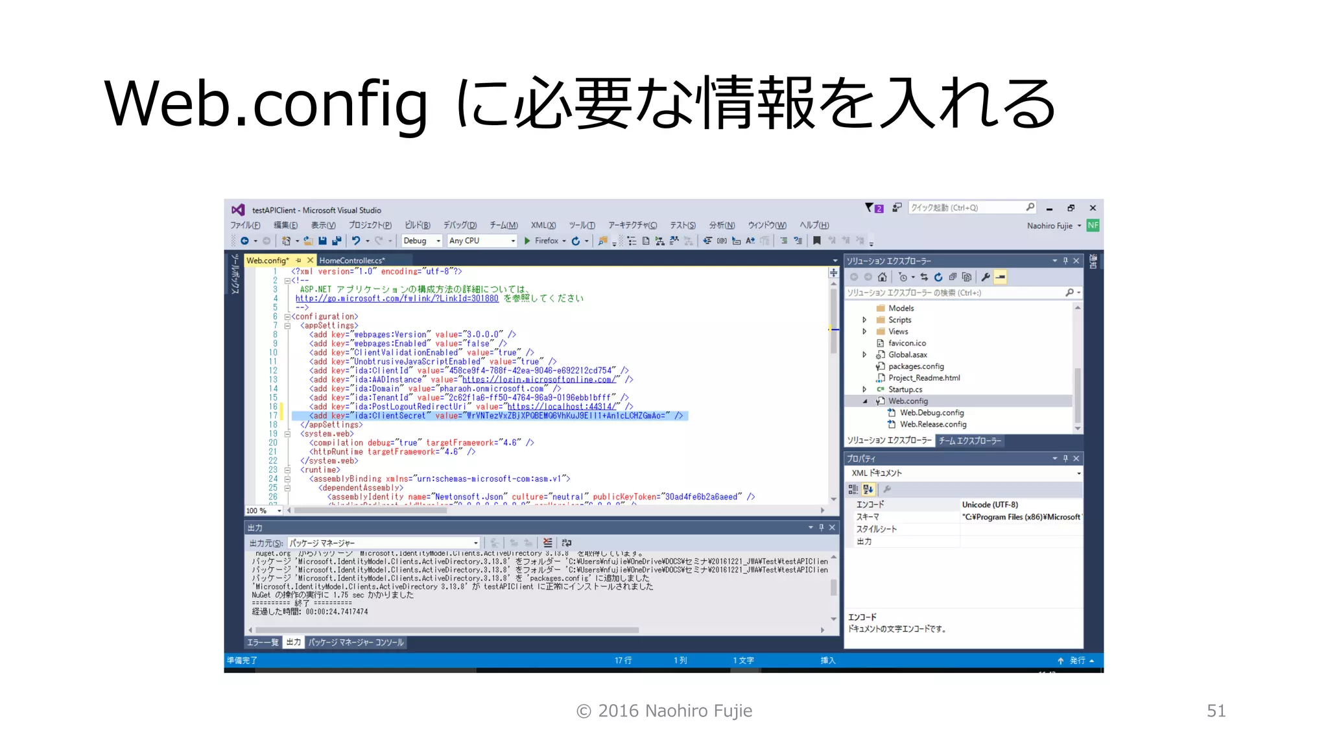Select Web.Debug.config in Solution Explorer
The width and height of the screenshot is (1328, 747).
click(932, 413)
